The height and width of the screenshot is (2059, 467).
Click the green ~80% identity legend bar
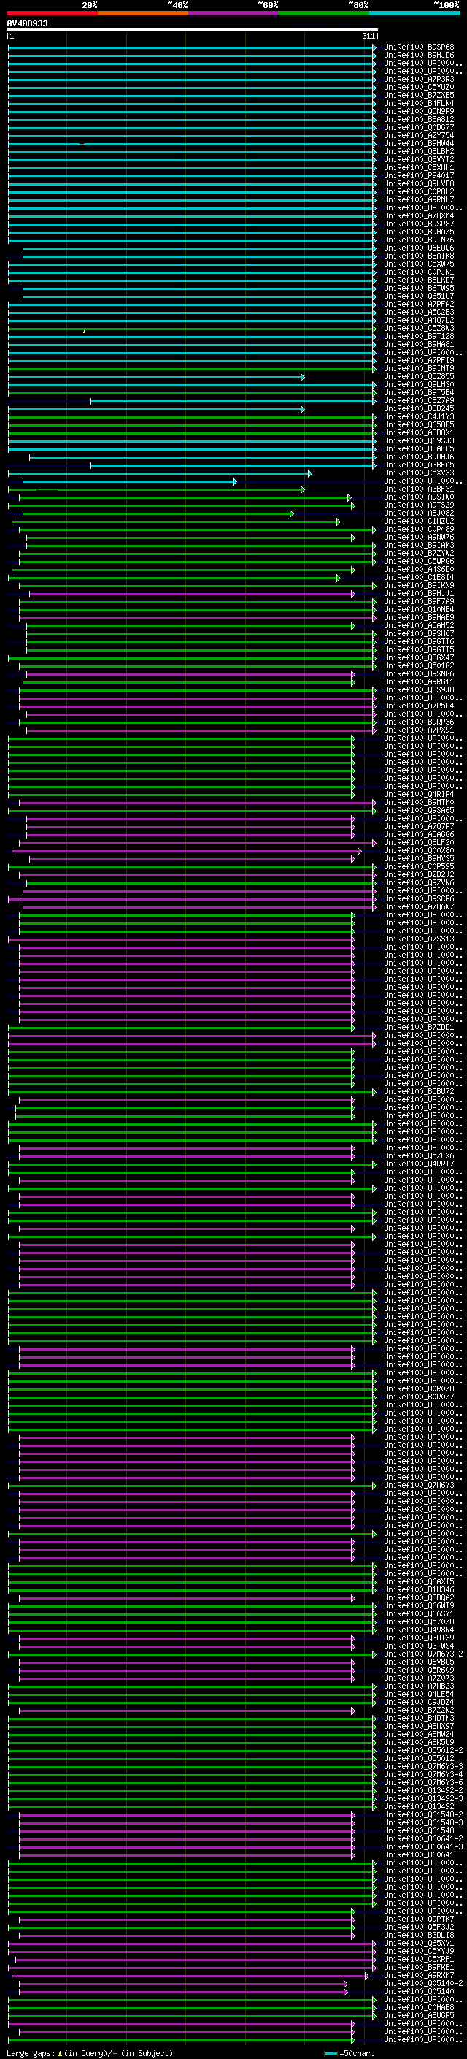[x=324, y=13]
